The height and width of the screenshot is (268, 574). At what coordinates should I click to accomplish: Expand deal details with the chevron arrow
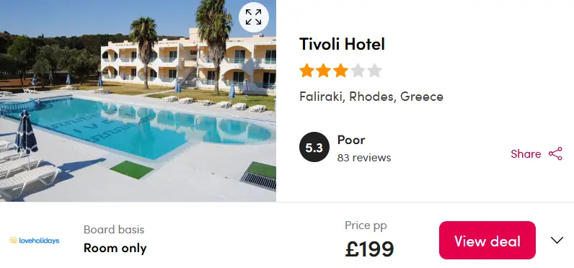coord(557,240)
